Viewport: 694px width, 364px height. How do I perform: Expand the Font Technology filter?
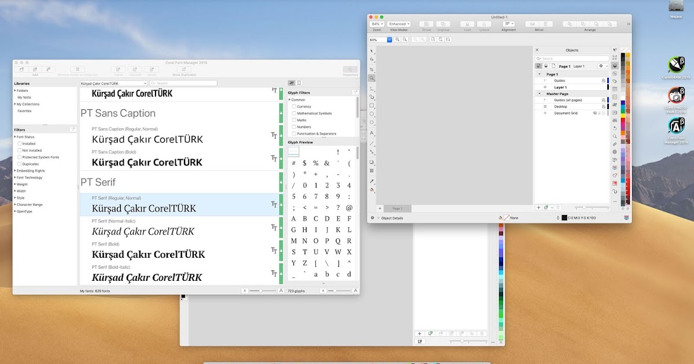pos(15,177)
